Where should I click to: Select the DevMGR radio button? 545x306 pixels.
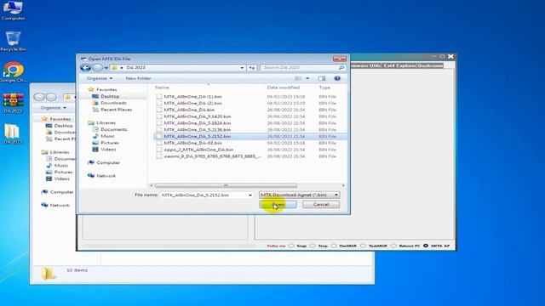tap(334, 246)
